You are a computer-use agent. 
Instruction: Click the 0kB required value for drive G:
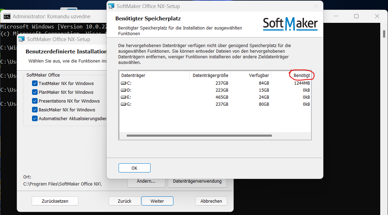[306, 104]
